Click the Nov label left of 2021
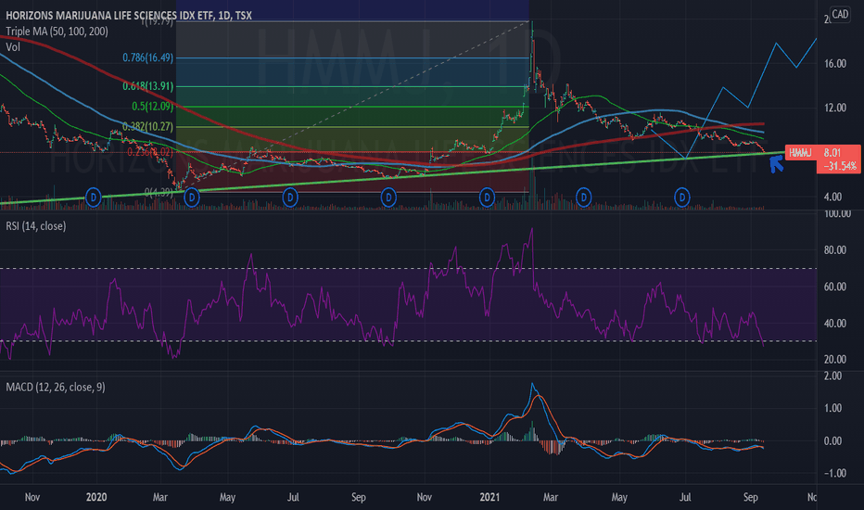Image resolution: width=864 pixels, height=510 pixels. pos(425,497)
